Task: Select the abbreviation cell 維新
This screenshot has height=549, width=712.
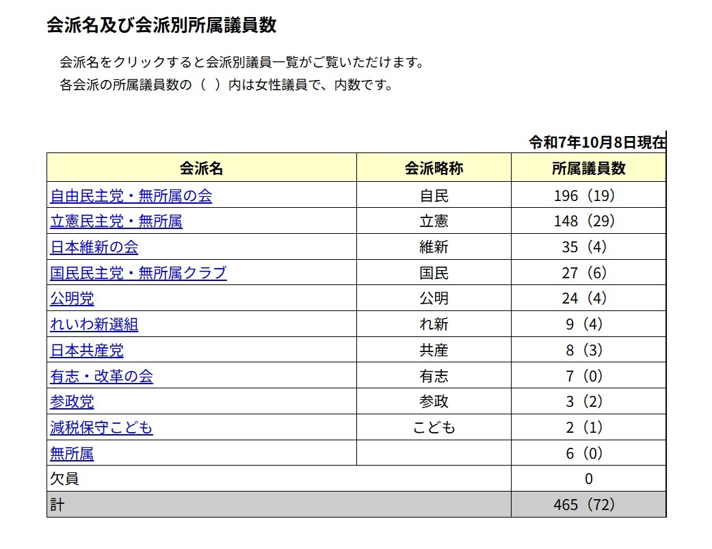Action: point(434,247)
